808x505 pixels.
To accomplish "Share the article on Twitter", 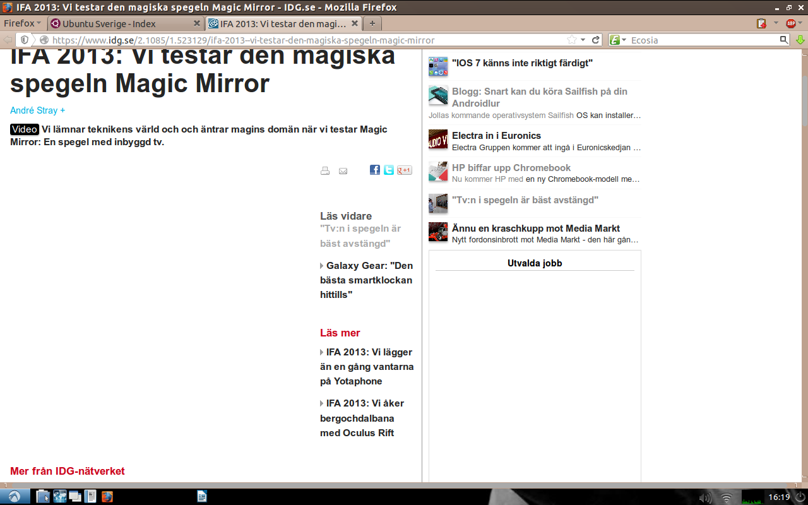I will (x=389, y=170).
